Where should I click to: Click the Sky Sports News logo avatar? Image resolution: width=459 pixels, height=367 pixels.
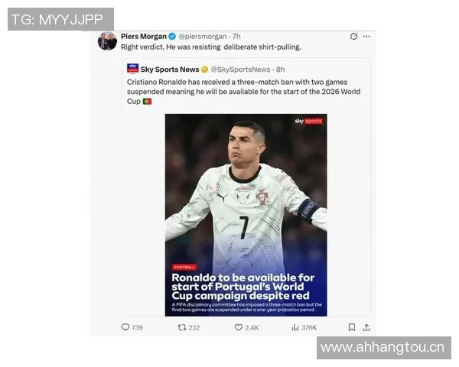tap(132, 69)
